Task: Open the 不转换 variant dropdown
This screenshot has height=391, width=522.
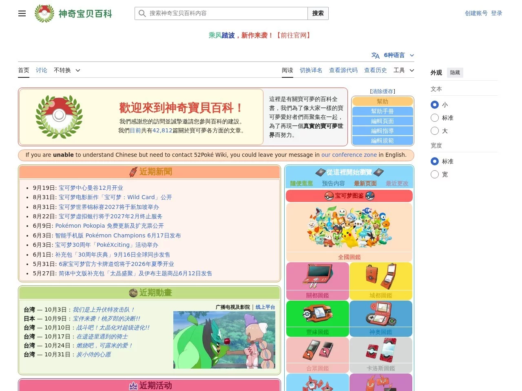Action: 67,70
